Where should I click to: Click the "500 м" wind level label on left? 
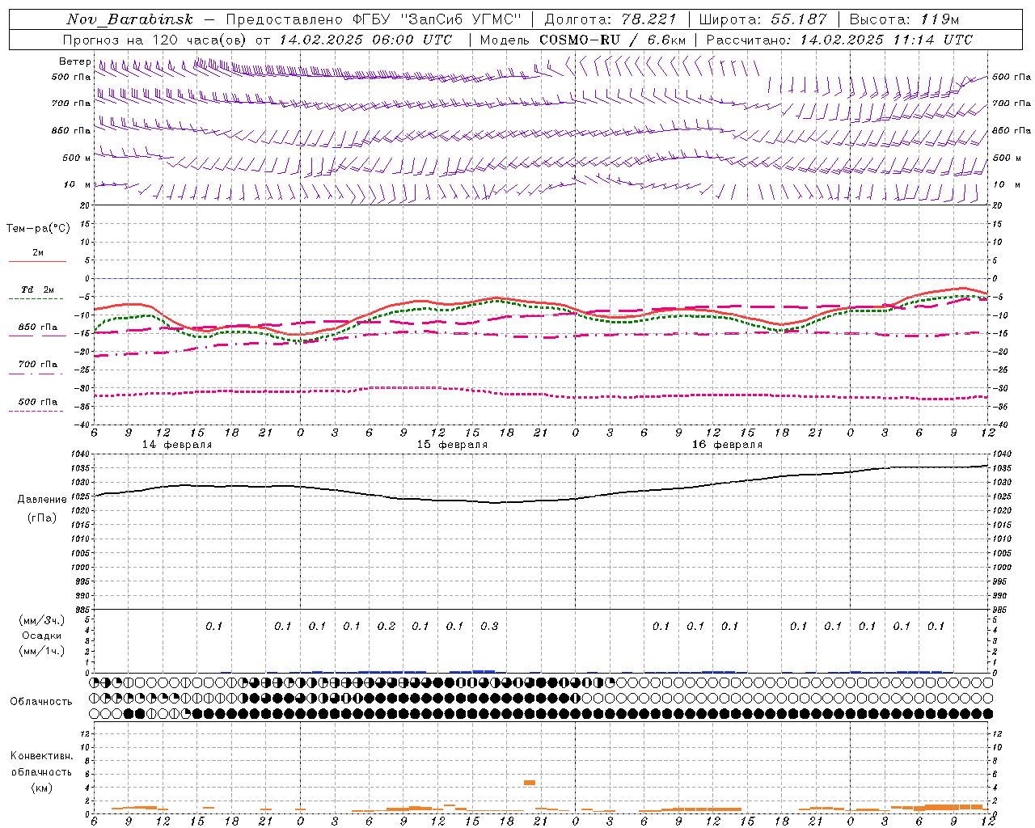coord(77,158)
